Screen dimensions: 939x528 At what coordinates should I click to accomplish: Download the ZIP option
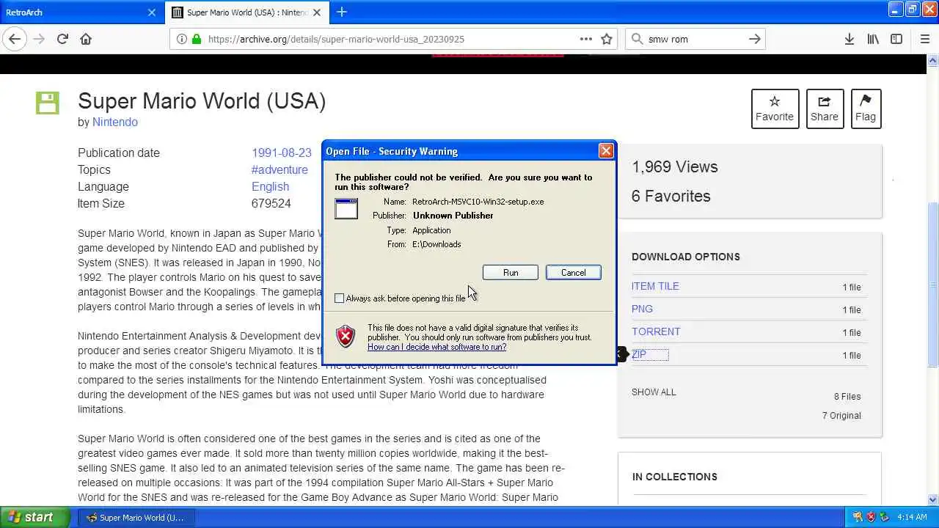click(639, 354)
